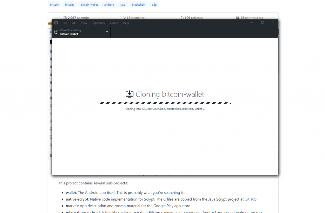The width and height of the screenshot is (325, 213).
Task: Click the clone icon beside 'Cloning bitcoin-wallet'
Action: (x=129, y=94)
